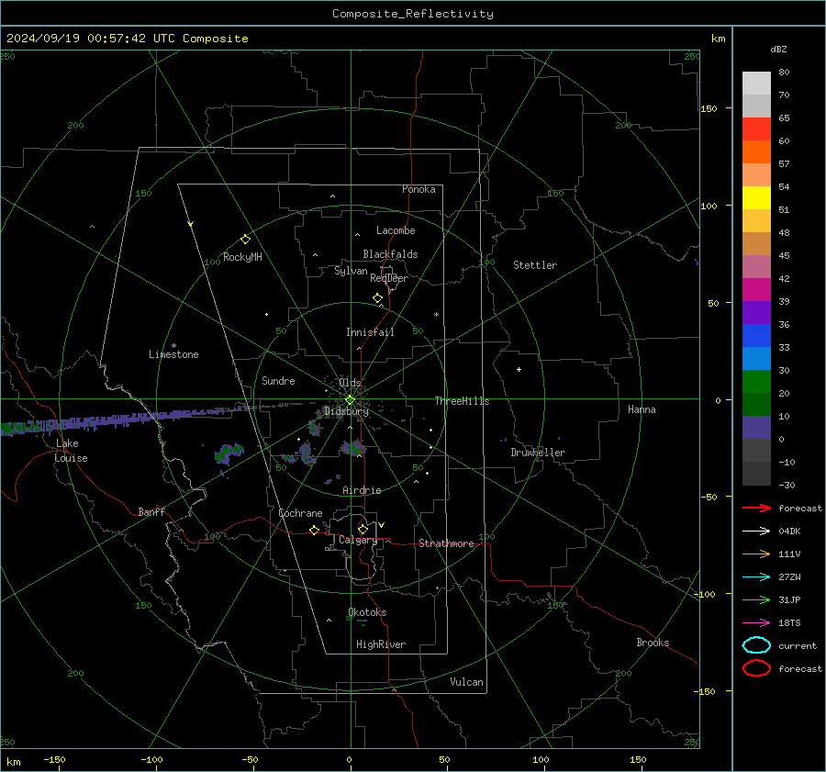
Task: Click the white asterisk marker above Limestone
Action: coord(173,346)
